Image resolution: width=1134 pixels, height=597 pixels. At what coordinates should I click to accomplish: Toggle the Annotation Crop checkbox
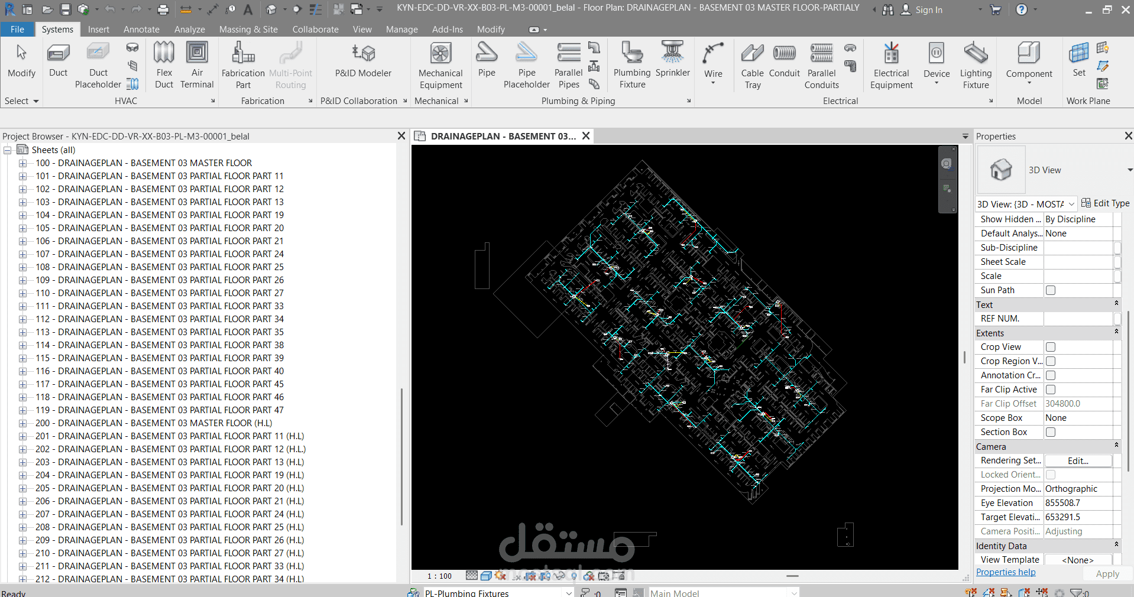(1051, 375)
